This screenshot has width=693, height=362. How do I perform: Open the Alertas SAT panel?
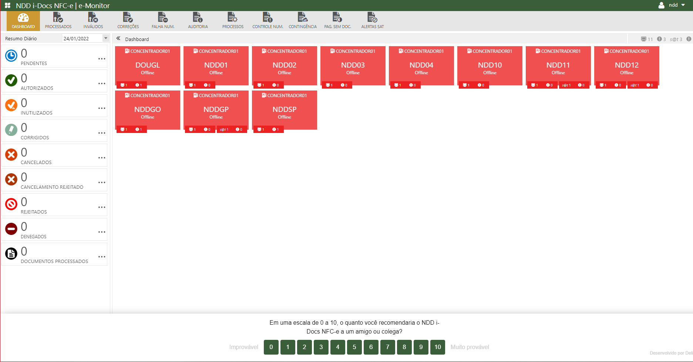372,20
